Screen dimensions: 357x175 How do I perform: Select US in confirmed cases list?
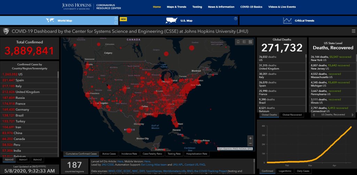(x=20, y=74)
